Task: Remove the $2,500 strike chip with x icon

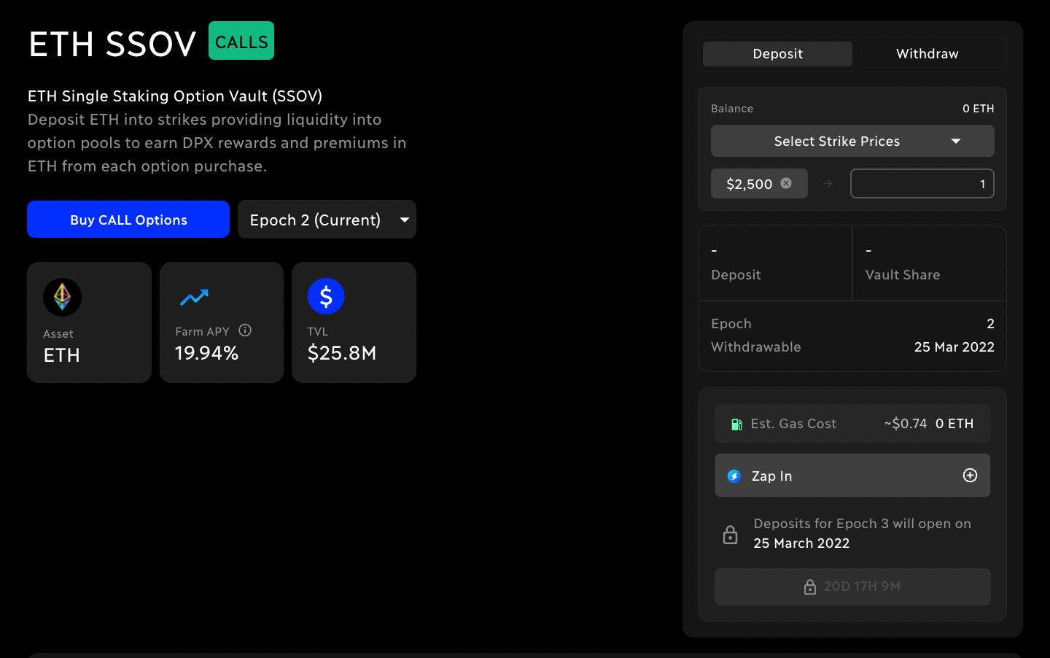Action: (786, 183)
